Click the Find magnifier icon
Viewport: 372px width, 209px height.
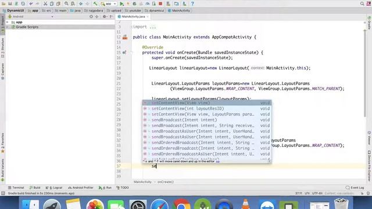click(x=66, y=3)
